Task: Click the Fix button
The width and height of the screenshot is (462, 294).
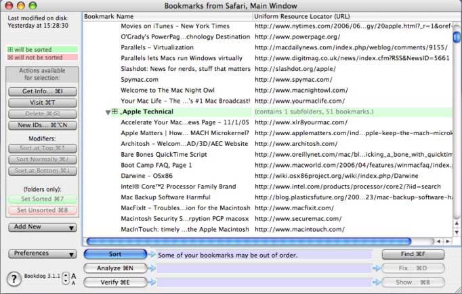Action: pyautogui.click(x=413, y=268)
